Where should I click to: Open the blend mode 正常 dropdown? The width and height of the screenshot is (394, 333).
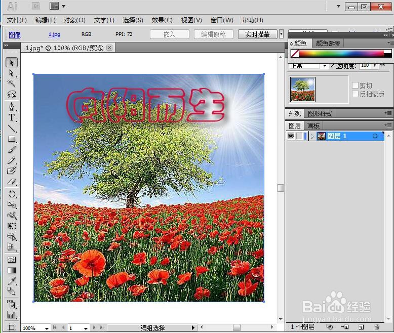(x=325, y=66)
